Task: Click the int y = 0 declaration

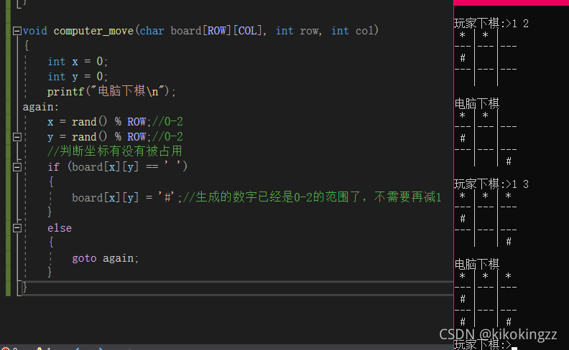Action: [x=78, y=77]
